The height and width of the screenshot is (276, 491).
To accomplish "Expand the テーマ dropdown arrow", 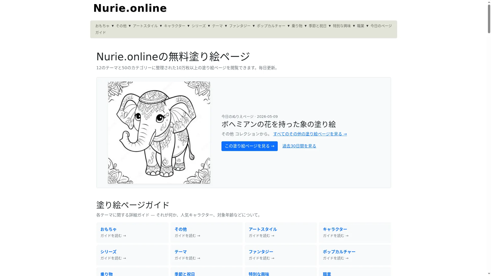I will pos(226,26).
